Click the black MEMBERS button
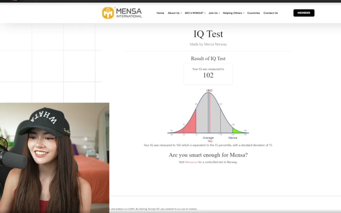The image size is (341, 213). pos(304,13)
